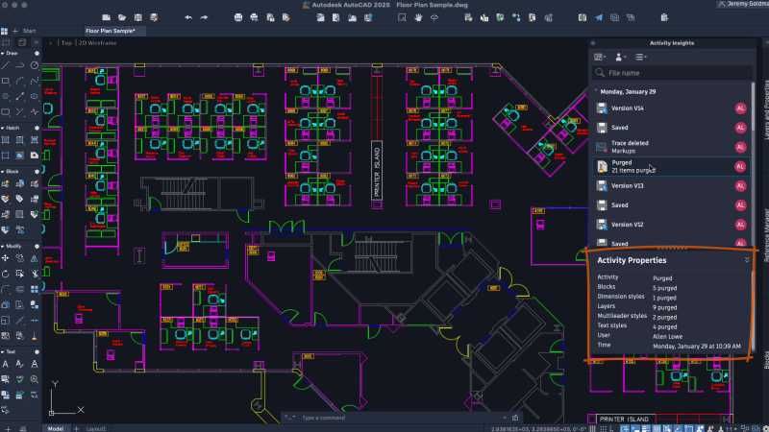Viewport: 769px width, 432px height.
Task: Click the Redo arrow in top toolbar
Action: [x=206, y=17]
